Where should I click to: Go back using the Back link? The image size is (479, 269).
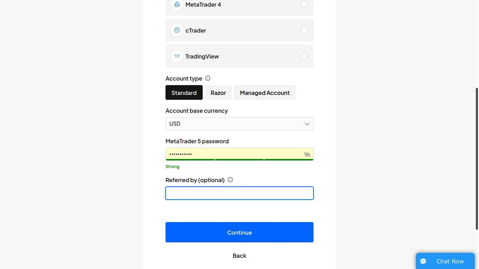[239, 256]
